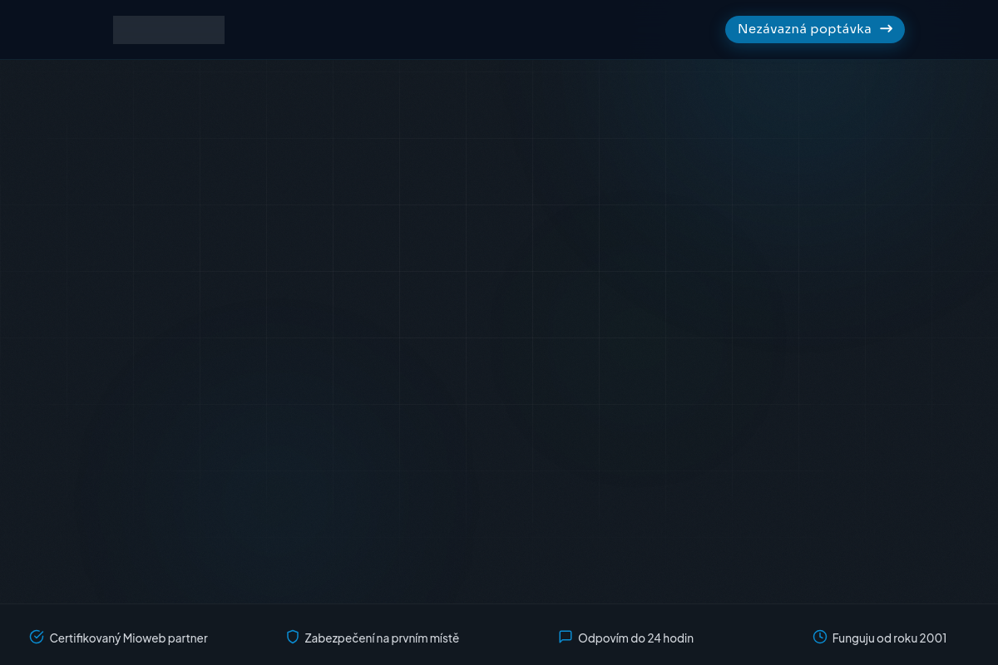Select the text "Odpovím do 24 hodin"
998x665 pixels.
tap(635, 638)
